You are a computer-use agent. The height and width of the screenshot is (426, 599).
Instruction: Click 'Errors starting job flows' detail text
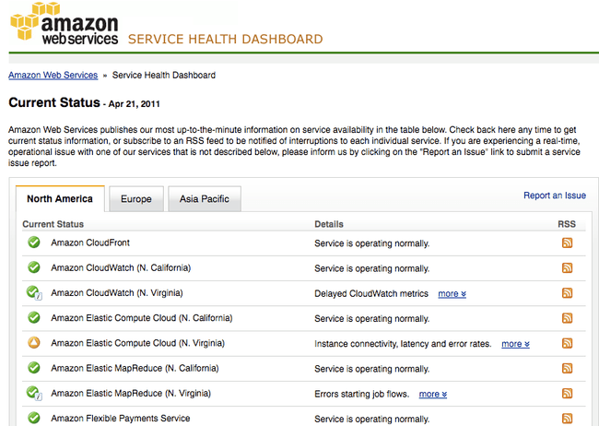point(362,394)
